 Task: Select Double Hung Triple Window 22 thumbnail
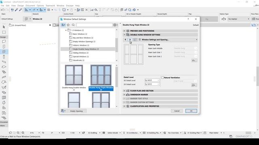point(101,75)
